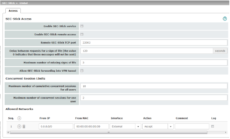
Task: Toggle Enable SEC-Stick remote access checkbox
Action: pyautogui.click(x=82, y=34)
